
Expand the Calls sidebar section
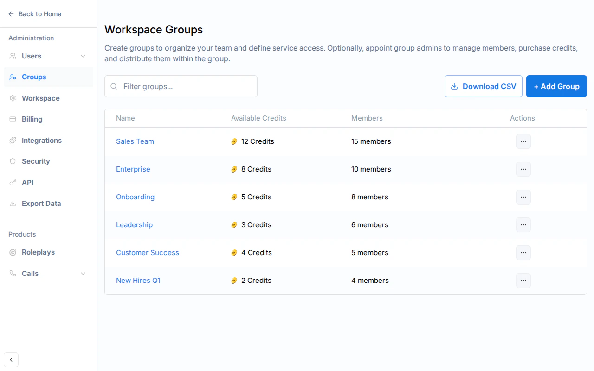83,274
